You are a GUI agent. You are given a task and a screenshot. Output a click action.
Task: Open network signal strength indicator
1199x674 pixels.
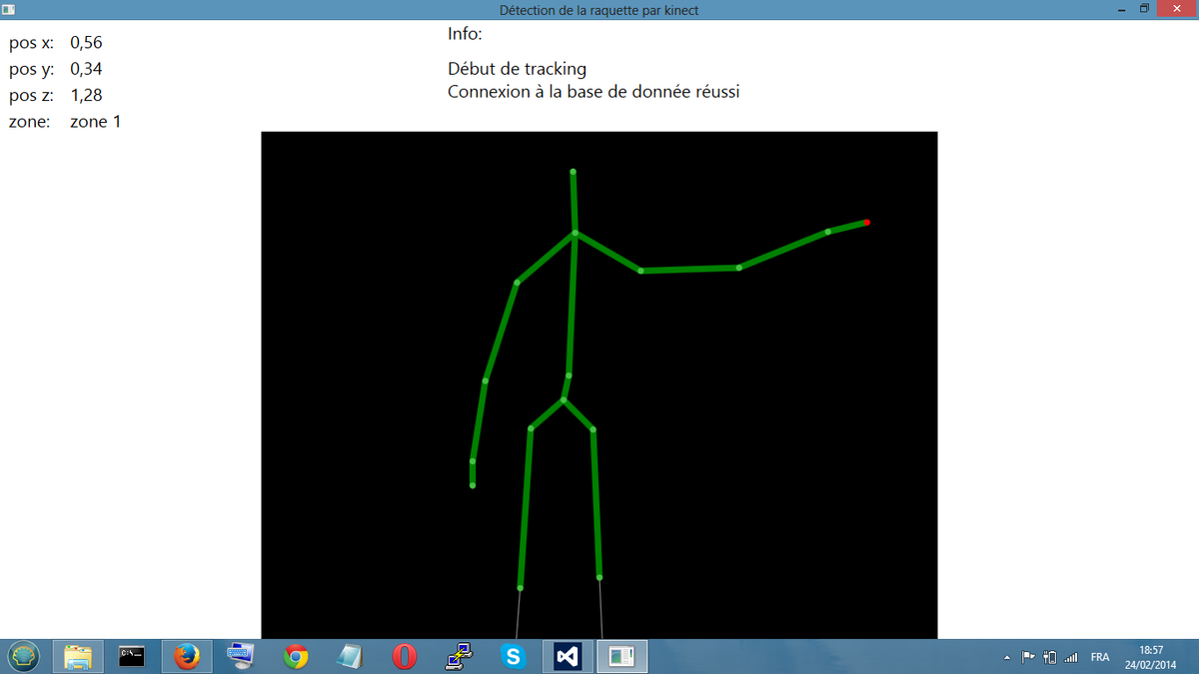1071,657
